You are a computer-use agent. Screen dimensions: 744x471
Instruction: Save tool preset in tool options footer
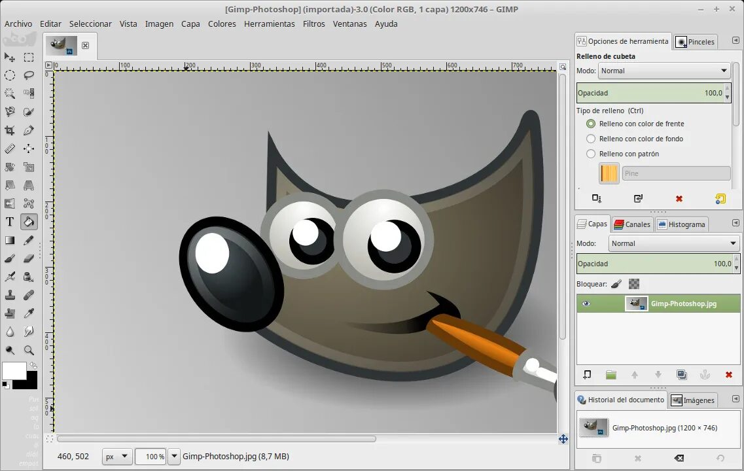[x=597, y=199]
